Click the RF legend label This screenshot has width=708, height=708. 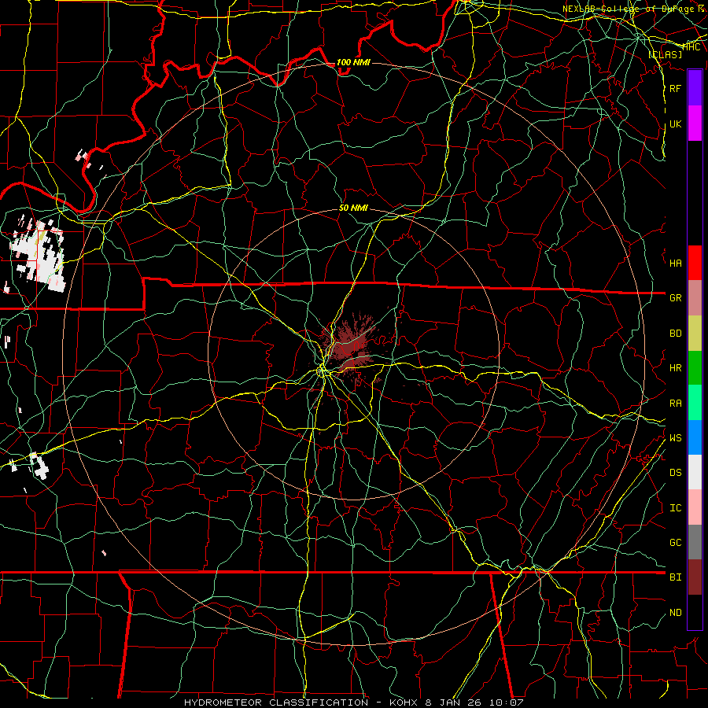click(675, 88)
